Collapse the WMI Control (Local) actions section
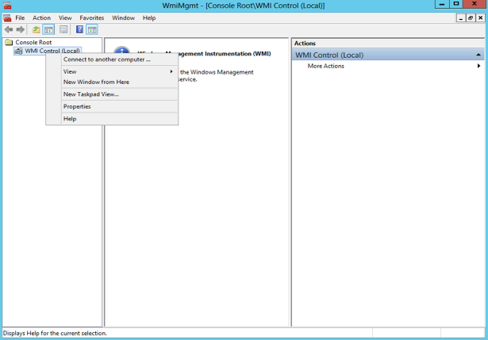This screenshot has width=488, height=340. [478, 55]
